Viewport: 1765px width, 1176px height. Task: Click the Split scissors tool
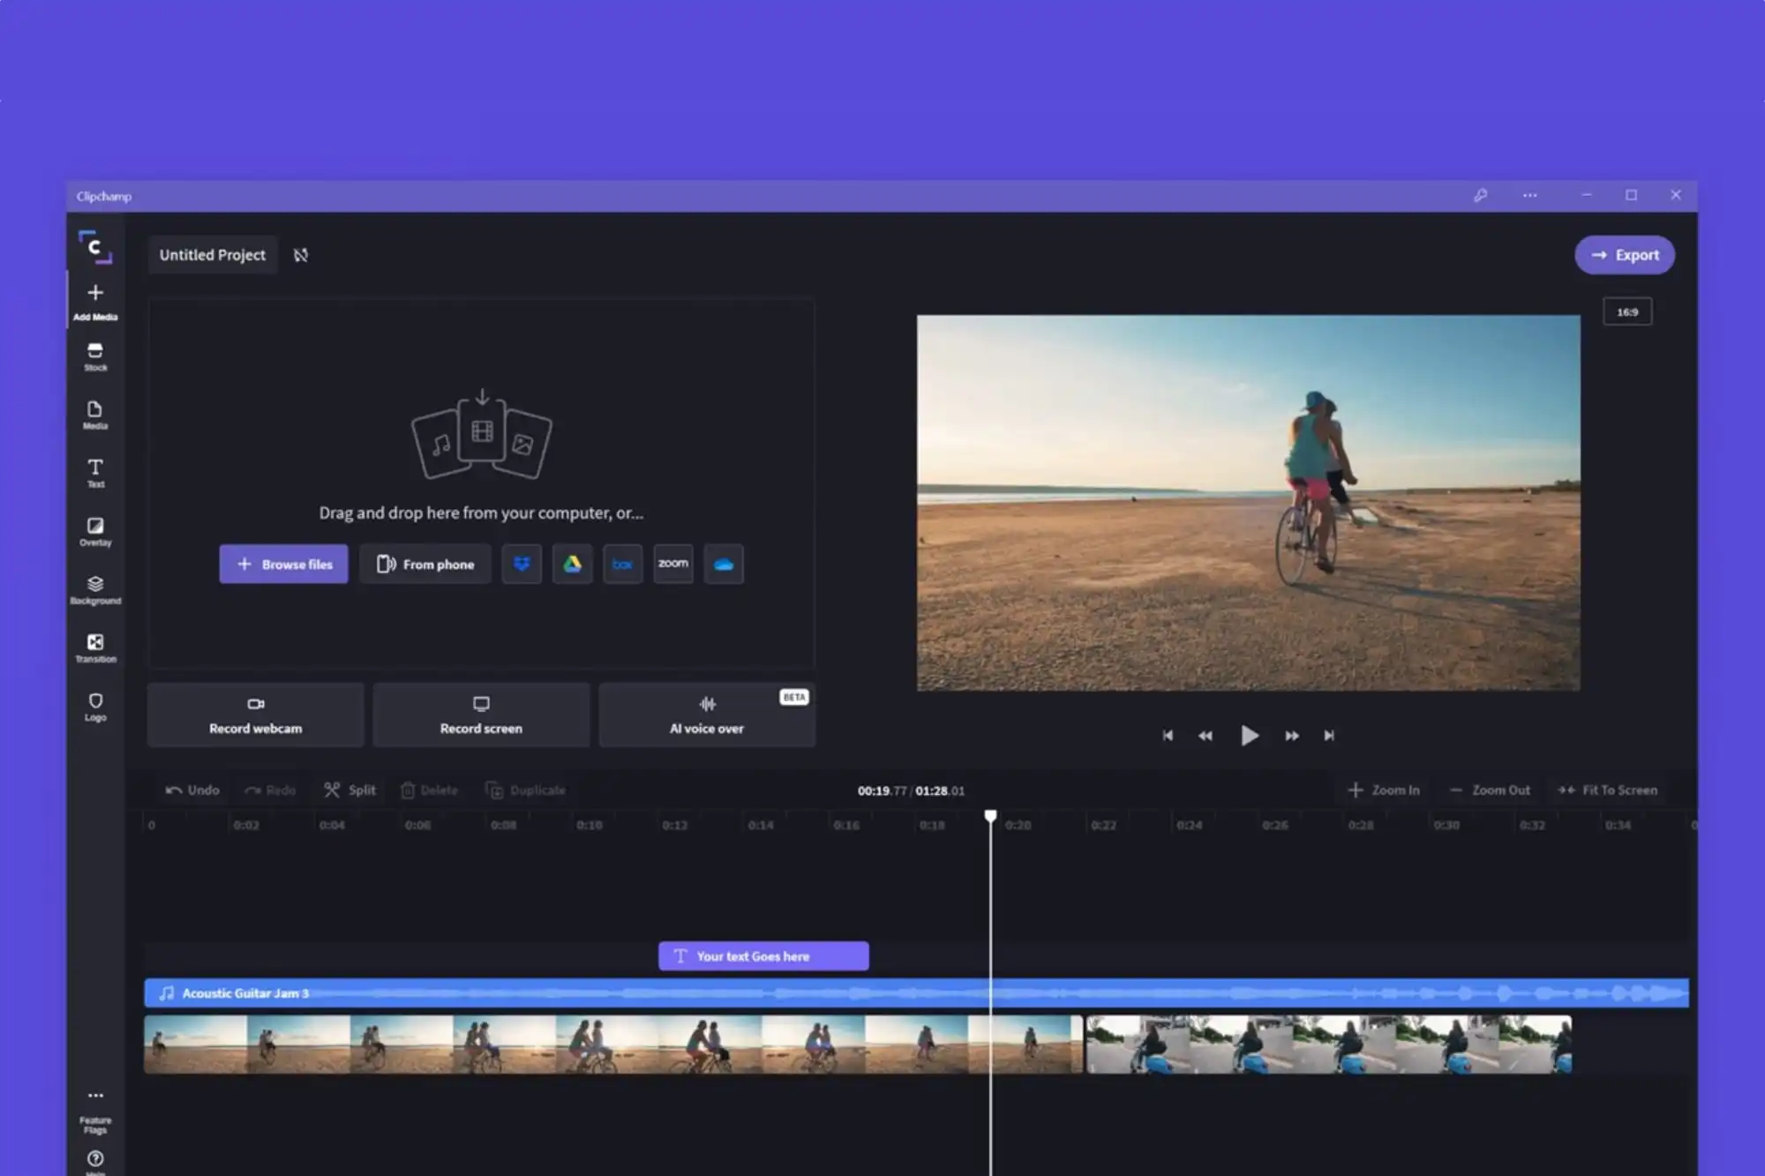[349, 790]
